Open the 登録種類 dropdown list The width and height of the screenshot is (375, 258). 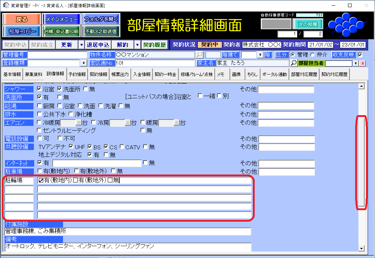pyautogui.click(x=84, y=63)
